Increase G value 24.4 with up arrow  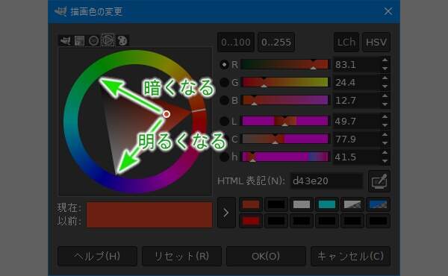click(385, 78)
